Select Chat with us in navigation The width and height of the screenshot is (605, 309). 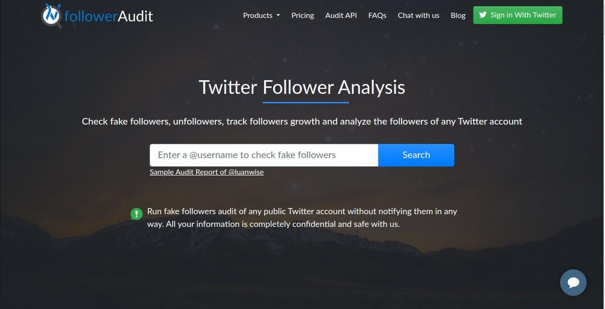coord(418,15)
